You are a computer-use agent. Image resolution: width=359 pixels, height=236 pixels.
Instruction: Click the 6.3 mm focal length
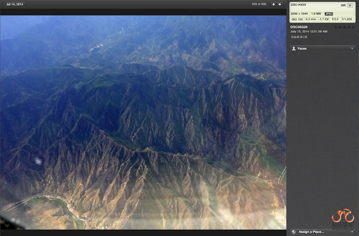click(x=311, y=20)
